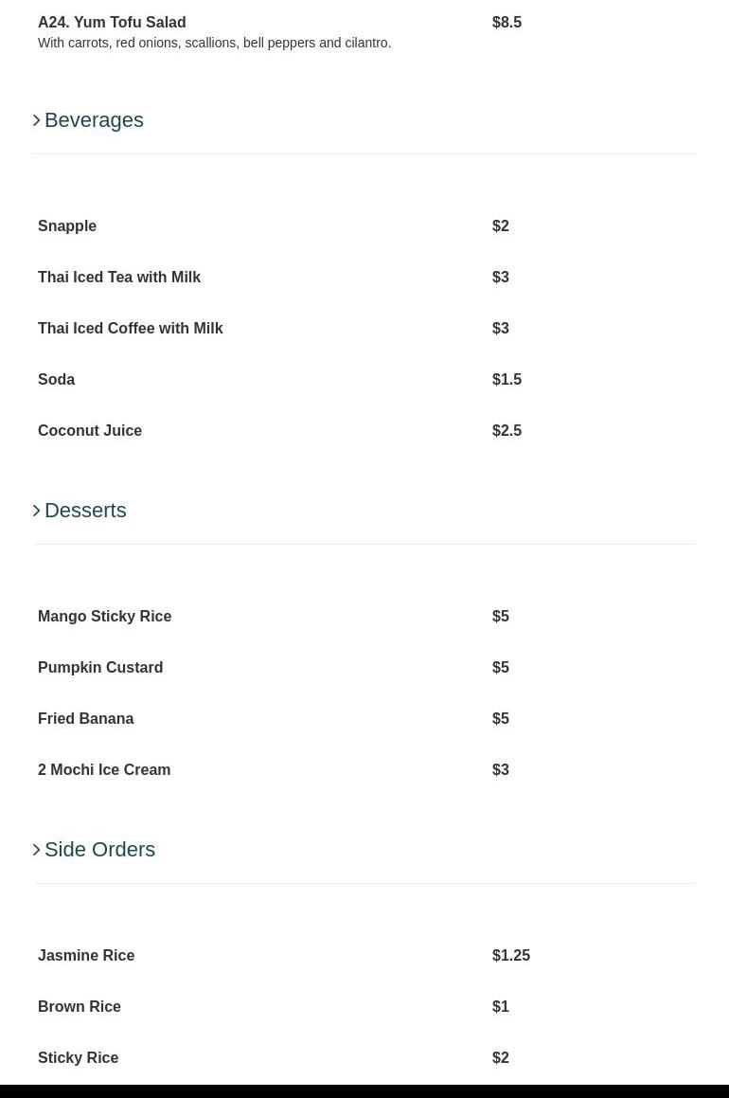The image size is (729, 1098).
Task: Collapse the Beverages section chevron
Action: pyautogui.click(x=36, y=120)
